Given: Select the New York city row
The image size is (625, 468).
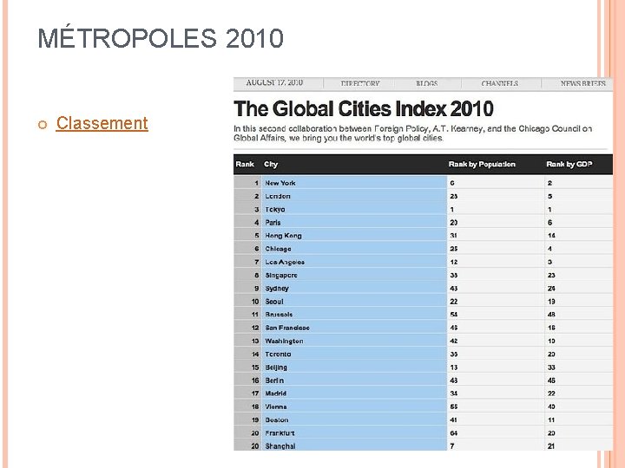Looking at the screenshot, I should pyautogui.click(x=280, y=183).
